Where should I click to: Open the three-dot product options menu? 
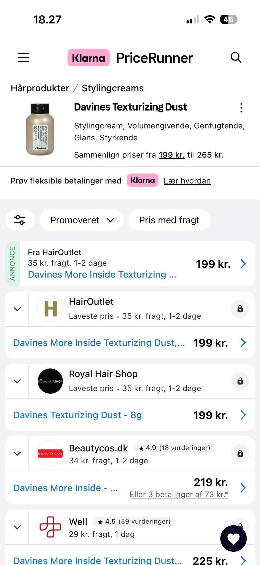[241, 108]
